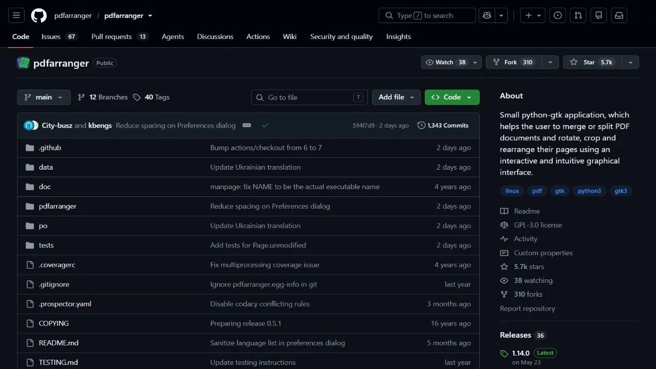656x369 pixels.
Task: Switch to the Code tab
Action: [21, 37]
